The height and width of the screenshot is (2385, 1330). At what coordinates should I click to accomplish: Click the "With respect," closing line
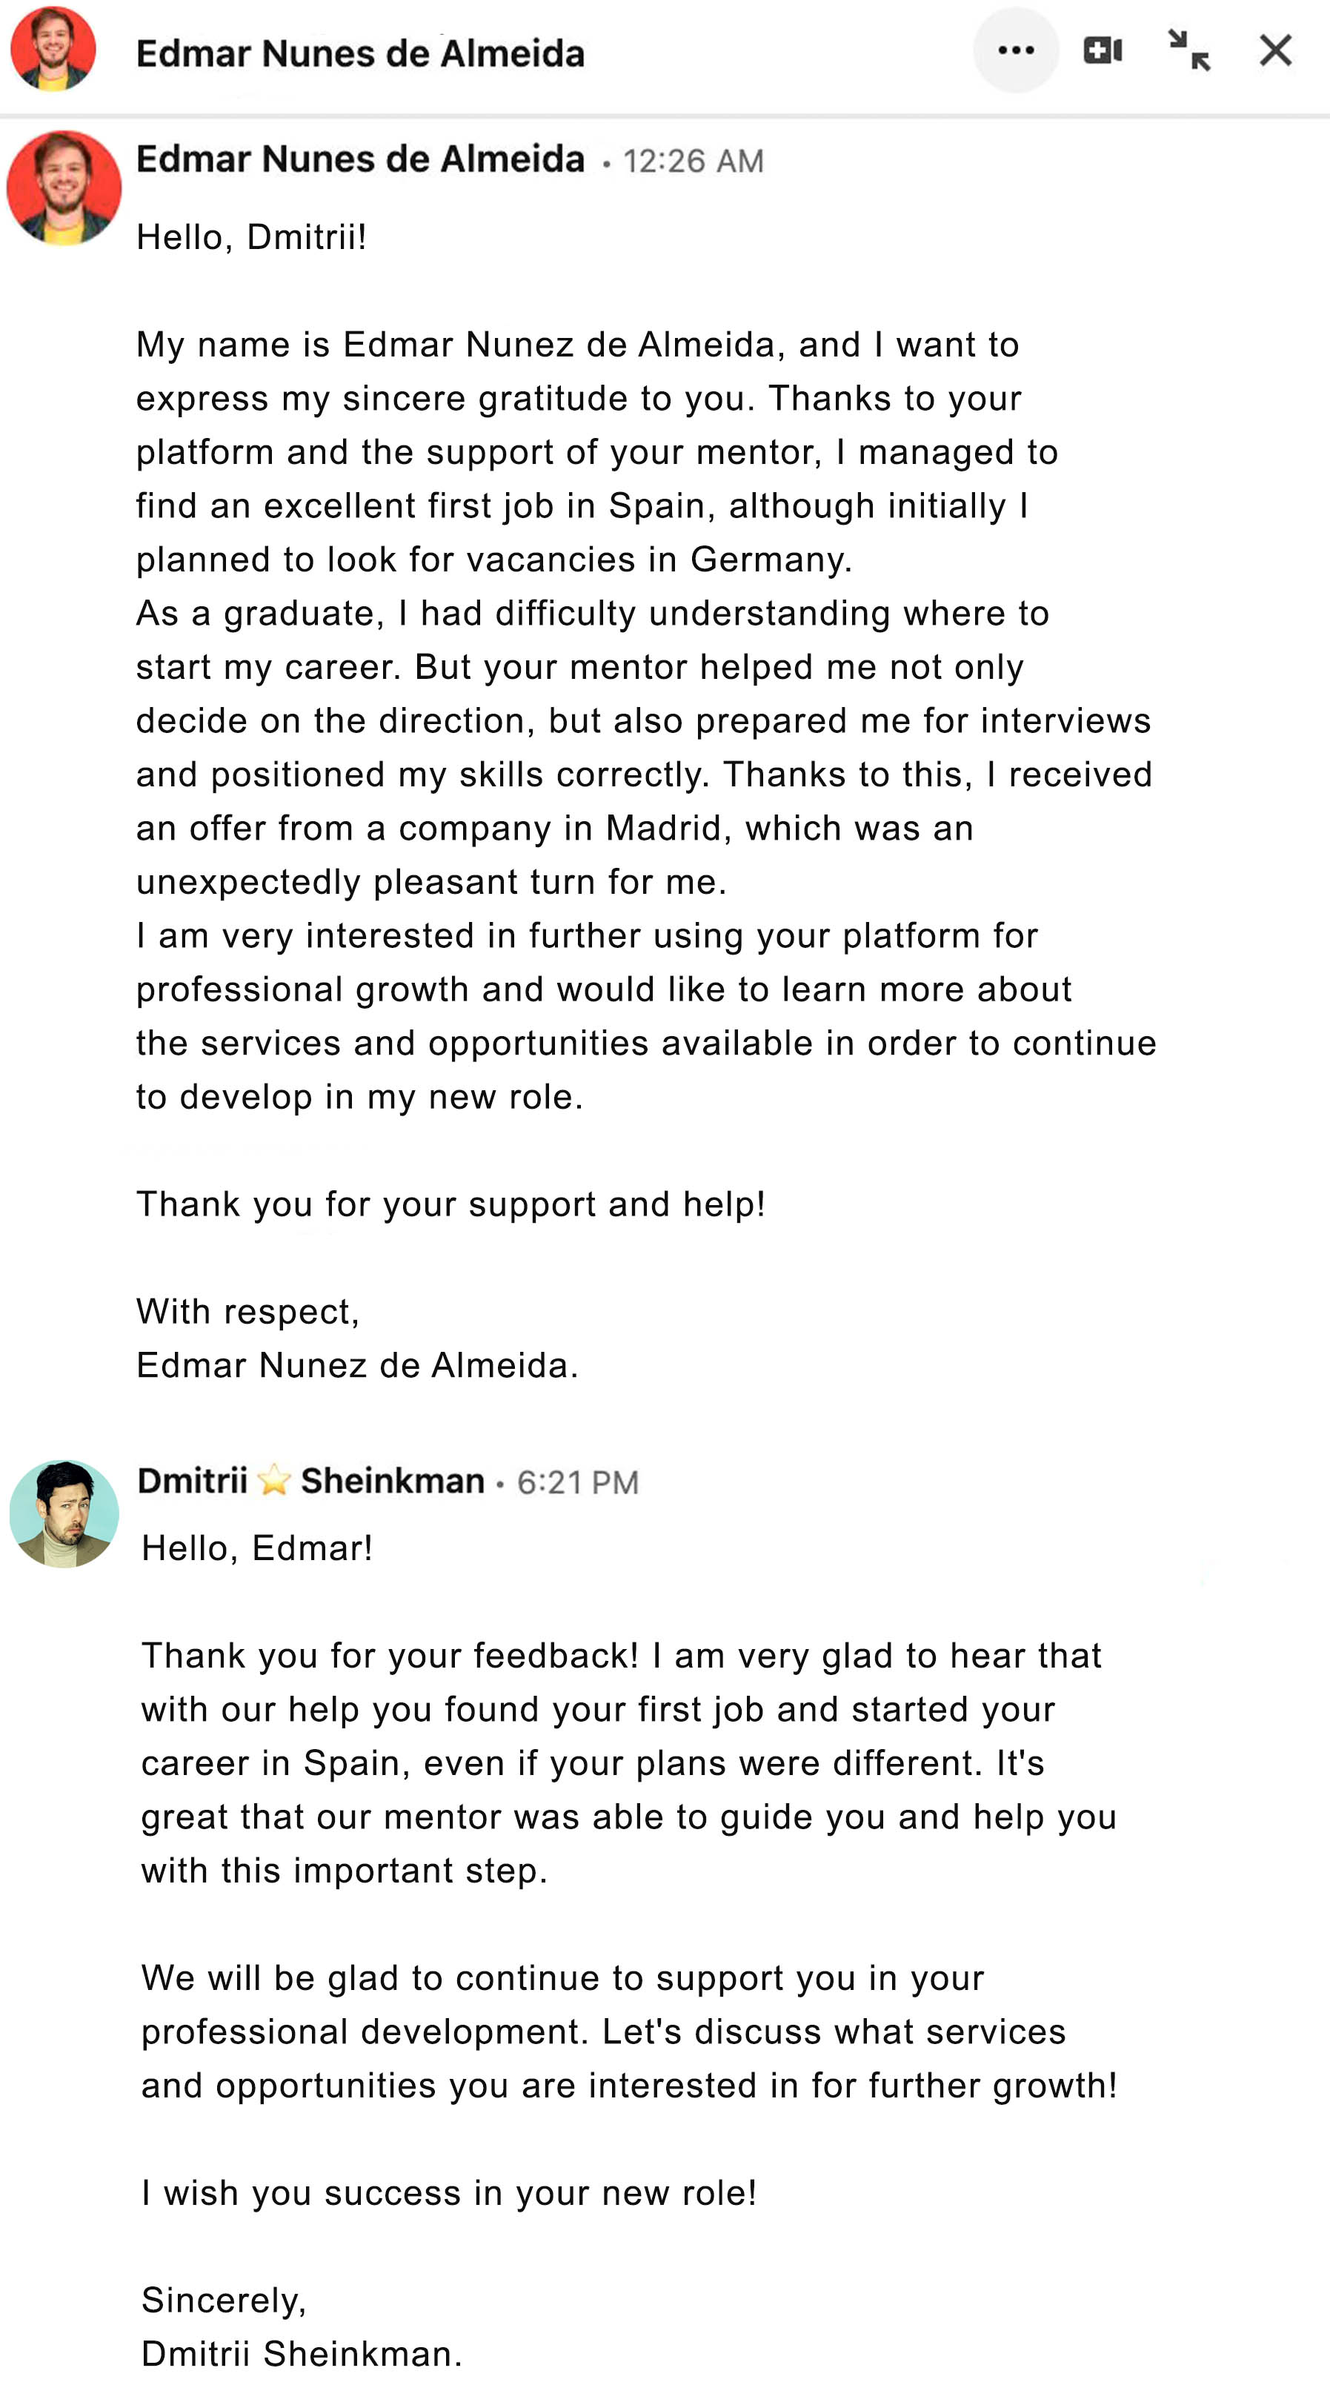[x=248, y=1311]
